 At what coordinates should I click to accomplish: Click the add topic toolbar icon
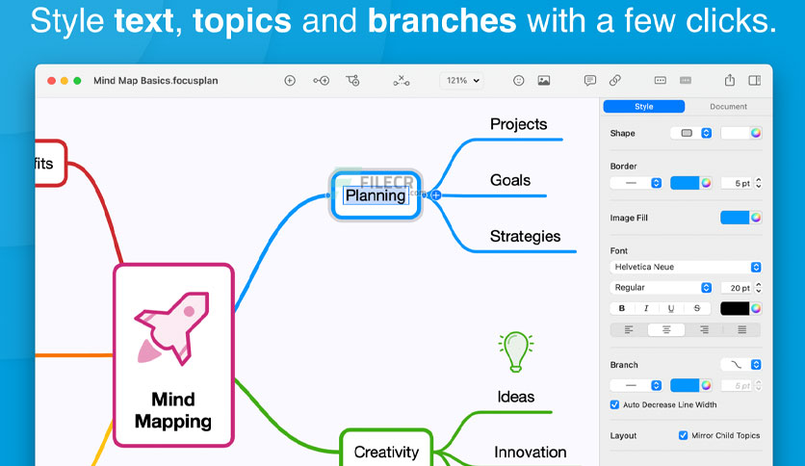[x=290, y=81]
